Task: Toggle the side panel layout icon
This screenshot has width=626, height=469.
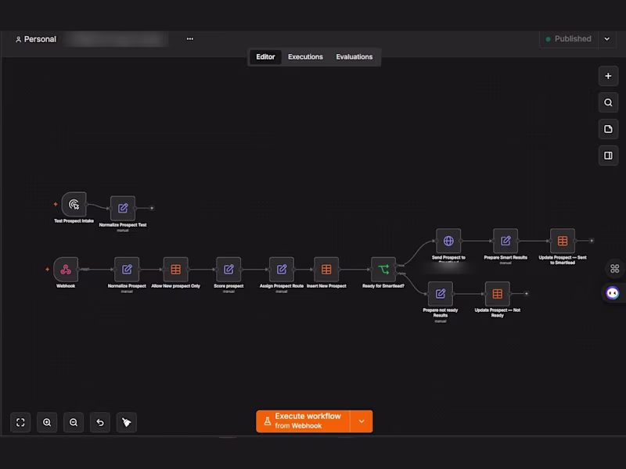Action: (x=608, y=156)
